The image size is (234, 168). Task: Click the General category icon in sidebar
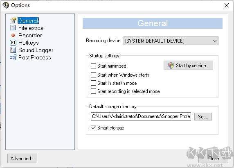pyautogui.click(x=13, y=20)
